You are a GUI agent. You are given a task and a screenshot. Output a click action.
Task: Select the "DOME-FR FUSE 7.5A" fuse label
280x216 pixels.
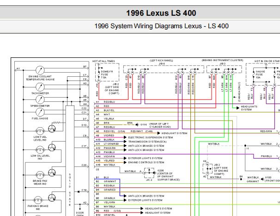(x=107, y=74)
